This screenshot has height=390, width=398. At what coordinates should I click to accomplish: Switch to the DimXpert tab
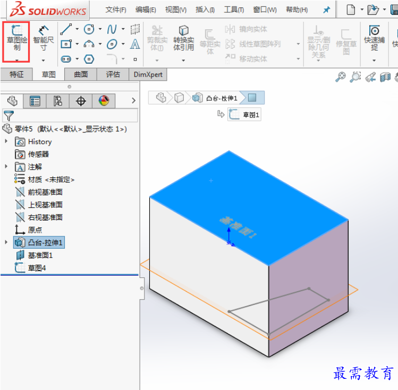[148, 74]
